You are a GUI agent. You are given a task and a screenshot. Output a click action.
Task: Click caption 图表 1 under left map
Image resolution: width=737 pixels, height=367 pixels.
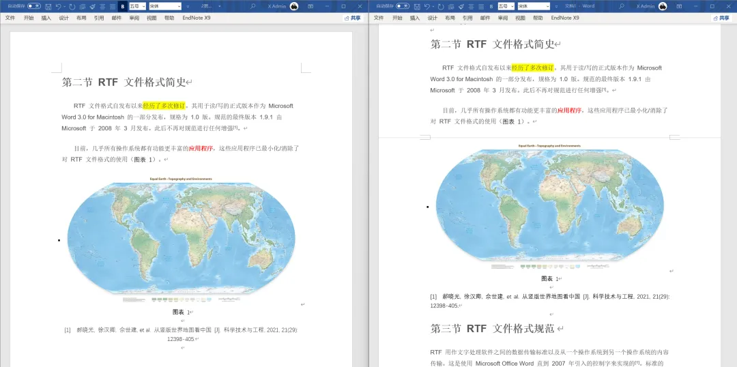tap(182, 312)
